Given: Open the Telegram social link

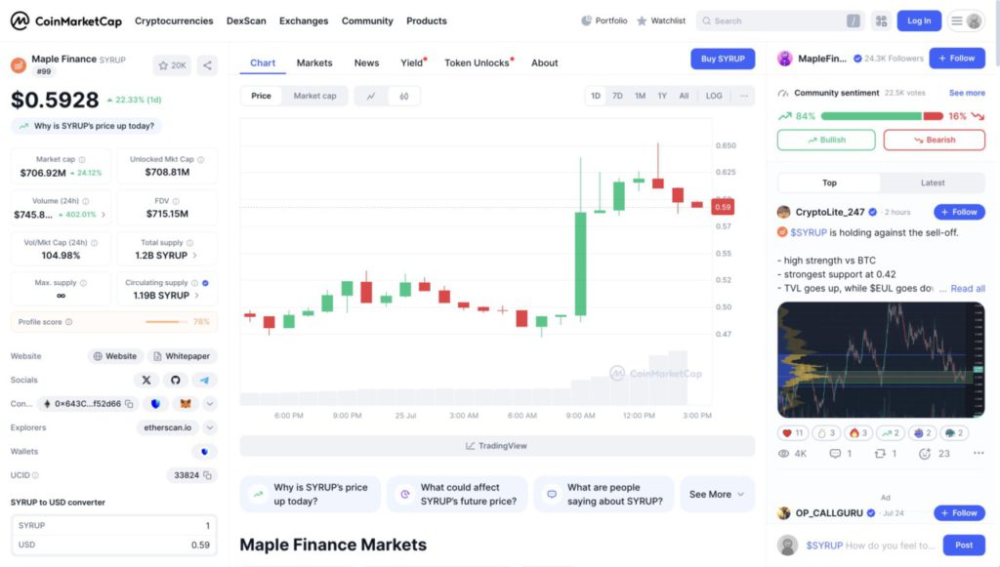Looking at the screenshot, I should (203, 380).
